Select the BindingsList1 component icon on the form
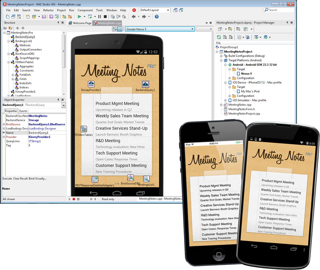This screenshot has height=270, width=320. (146, 179)
